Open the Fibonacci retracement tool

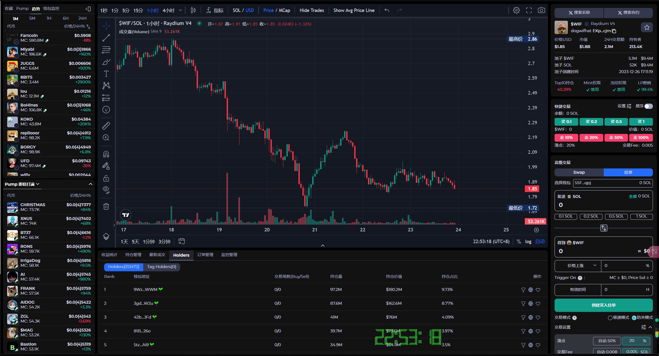pyautogui.click(x=106, y=50)
